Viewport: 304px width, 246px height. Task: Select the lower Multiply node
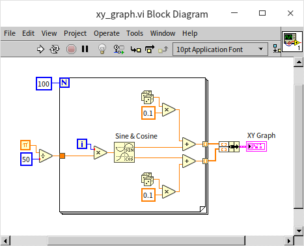[169, 191]
